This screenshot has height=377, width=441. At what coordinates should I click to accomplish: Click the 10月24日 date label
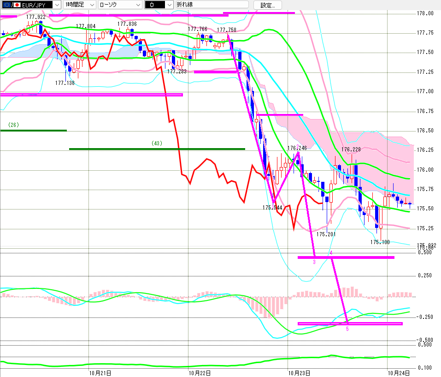pos(399,373)
